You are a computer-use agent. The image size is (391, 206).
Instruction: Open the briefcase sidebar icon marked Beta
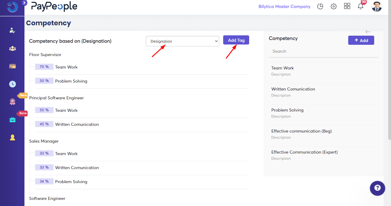pos(13,120)
